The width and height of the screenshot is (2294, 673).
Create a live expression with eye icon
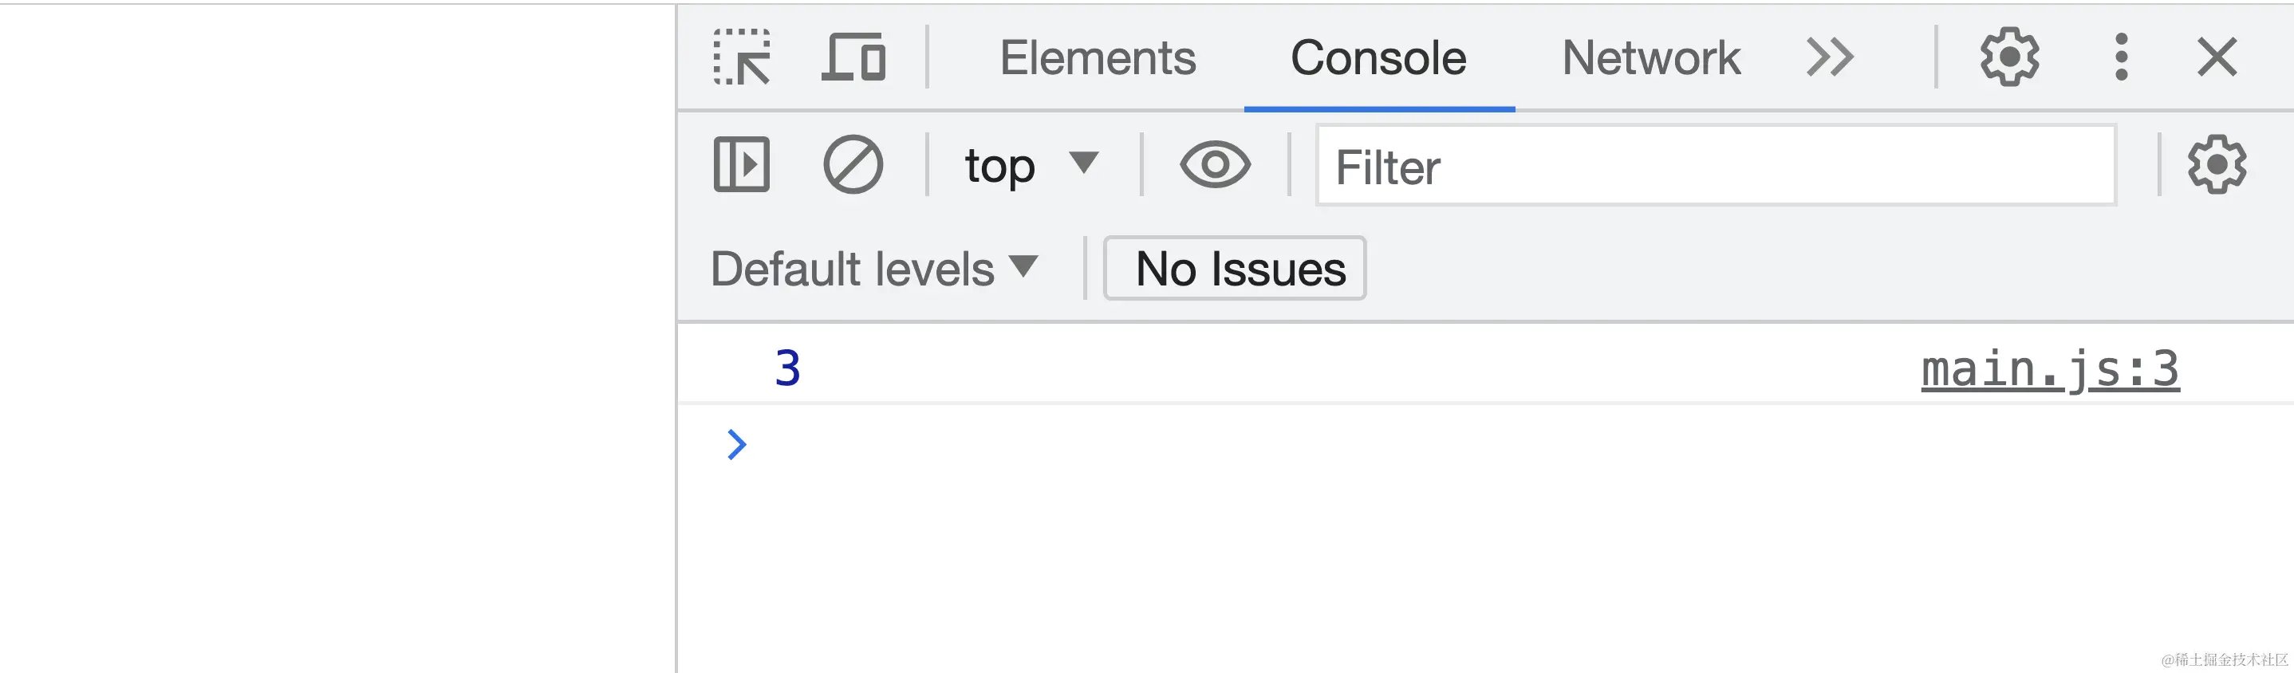pos(1215,165)
